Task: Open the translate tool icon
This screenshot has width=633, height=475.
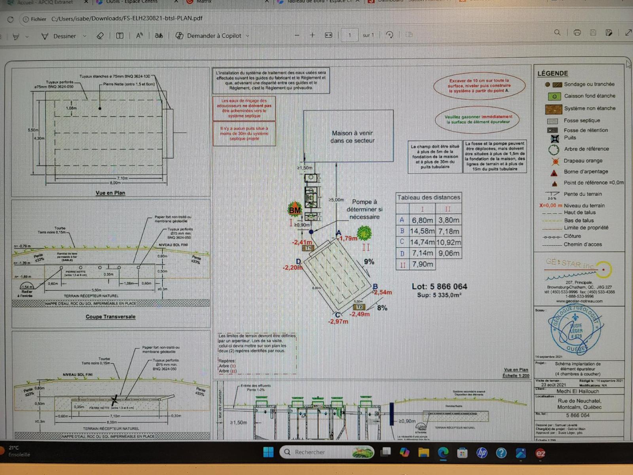Action: coord(159,36)
